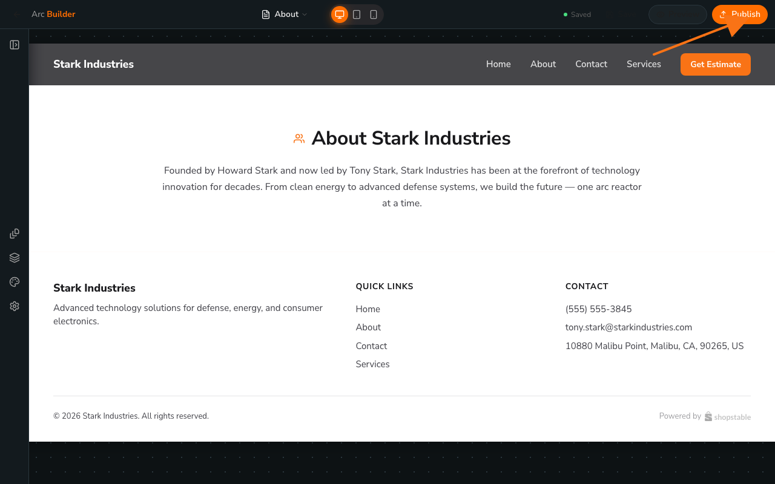Open Contact in the header navigation
The width and height of the screenshot is (775, 484).
tap(591, 64)
